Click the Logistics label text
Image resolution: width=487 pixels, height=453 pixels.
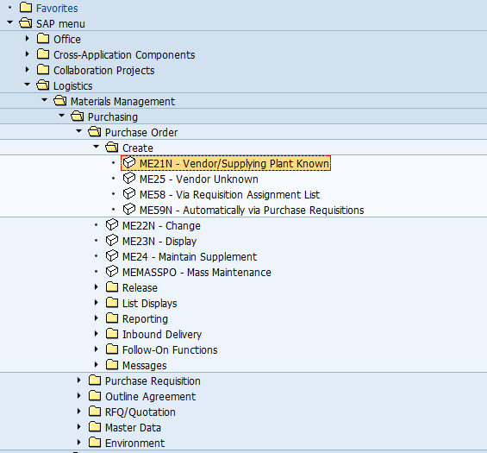pyautogui.click(x=73, y=86)
